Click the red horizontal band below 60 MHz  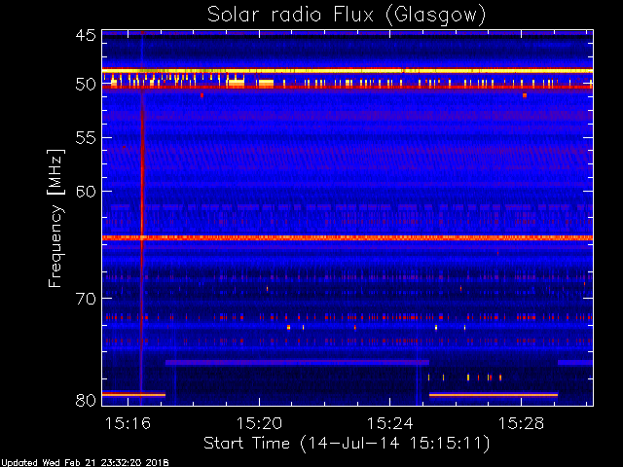[x=348, y=237]
